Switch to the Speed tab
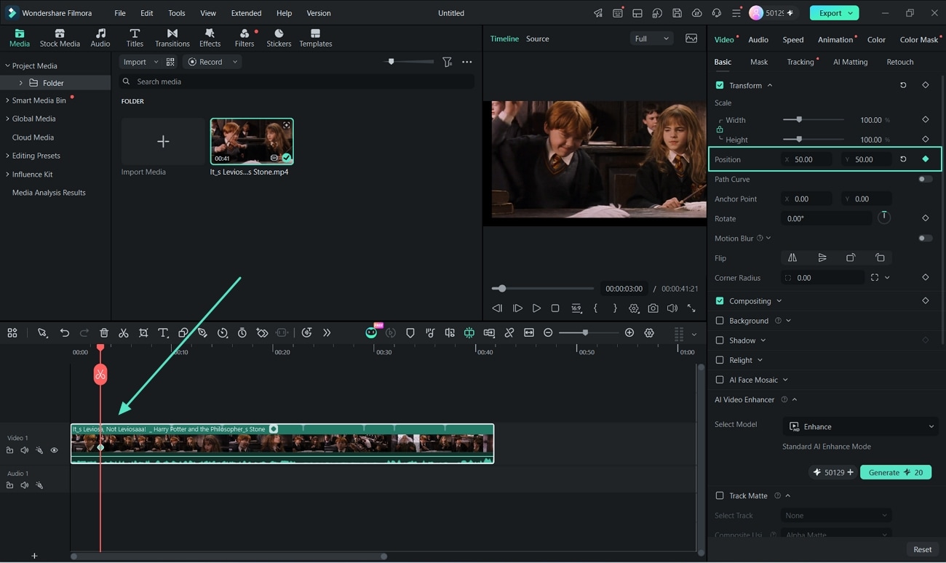This screenshot has width=946, height=563. [x=793, y=39]
